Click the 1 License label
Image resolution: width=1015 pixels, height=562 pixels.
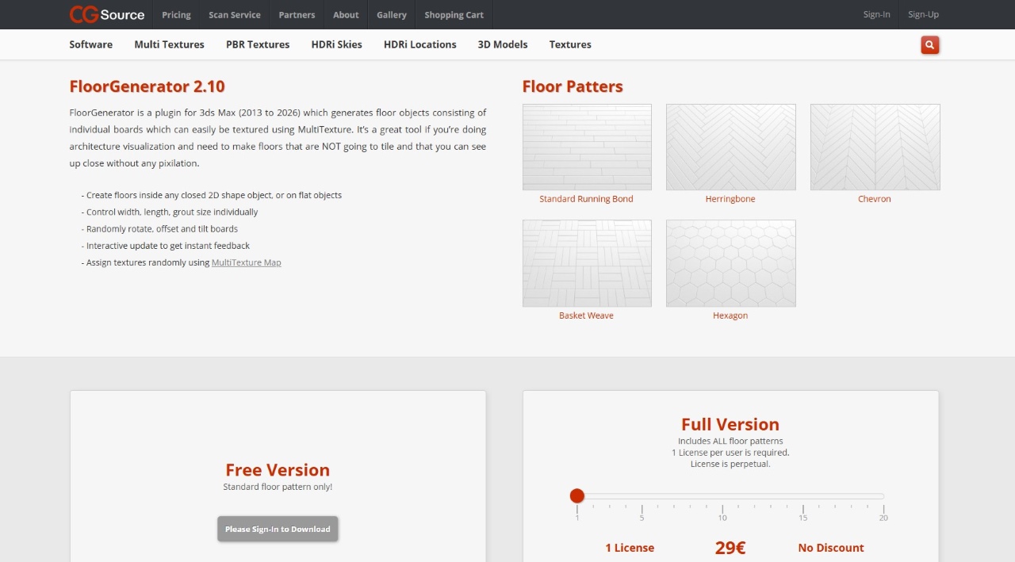coord(630,548)
